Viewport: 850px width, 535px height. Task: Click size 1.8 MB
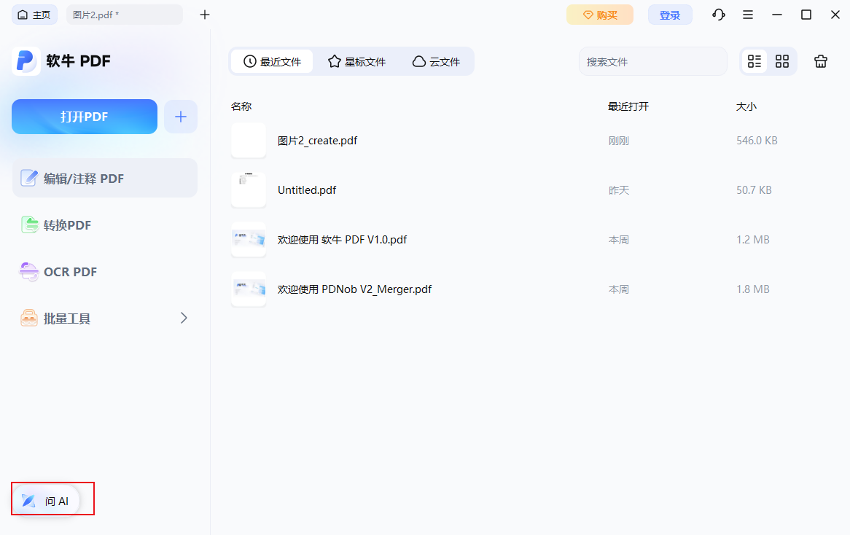click(x=752, y=289)
